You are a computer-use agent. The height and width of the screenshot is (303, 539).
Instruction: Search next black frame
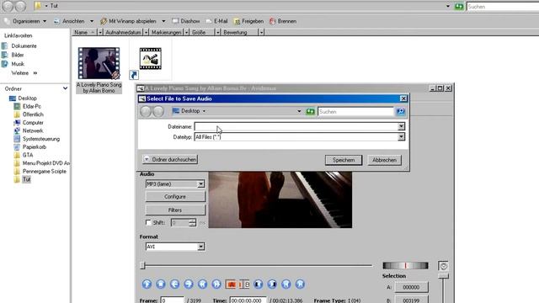click(x=272, y=284)
